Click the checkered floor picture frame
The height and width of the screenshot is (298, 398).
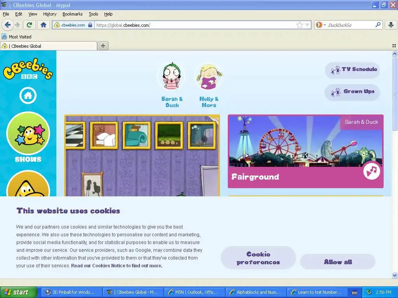coord(75,135)
